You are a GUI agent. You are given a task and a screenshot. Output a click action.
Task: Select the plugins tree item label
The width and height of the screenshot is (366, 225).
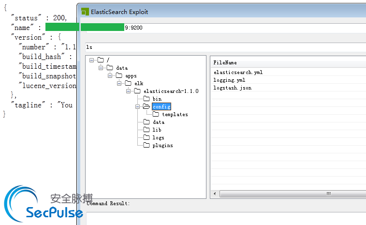(162, 145)
